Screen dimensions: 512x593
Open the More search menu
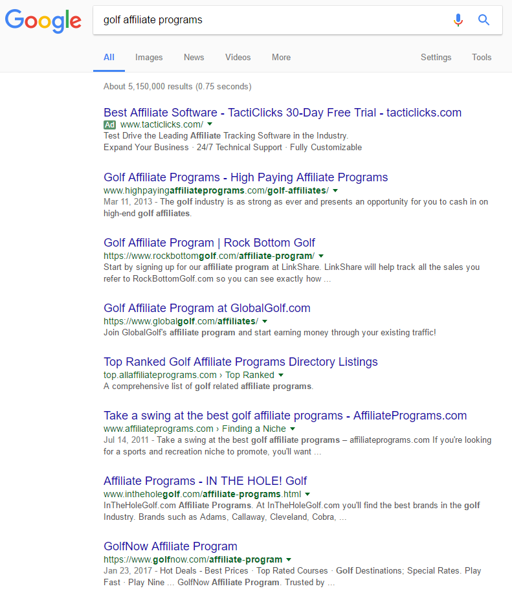[282, 57]
